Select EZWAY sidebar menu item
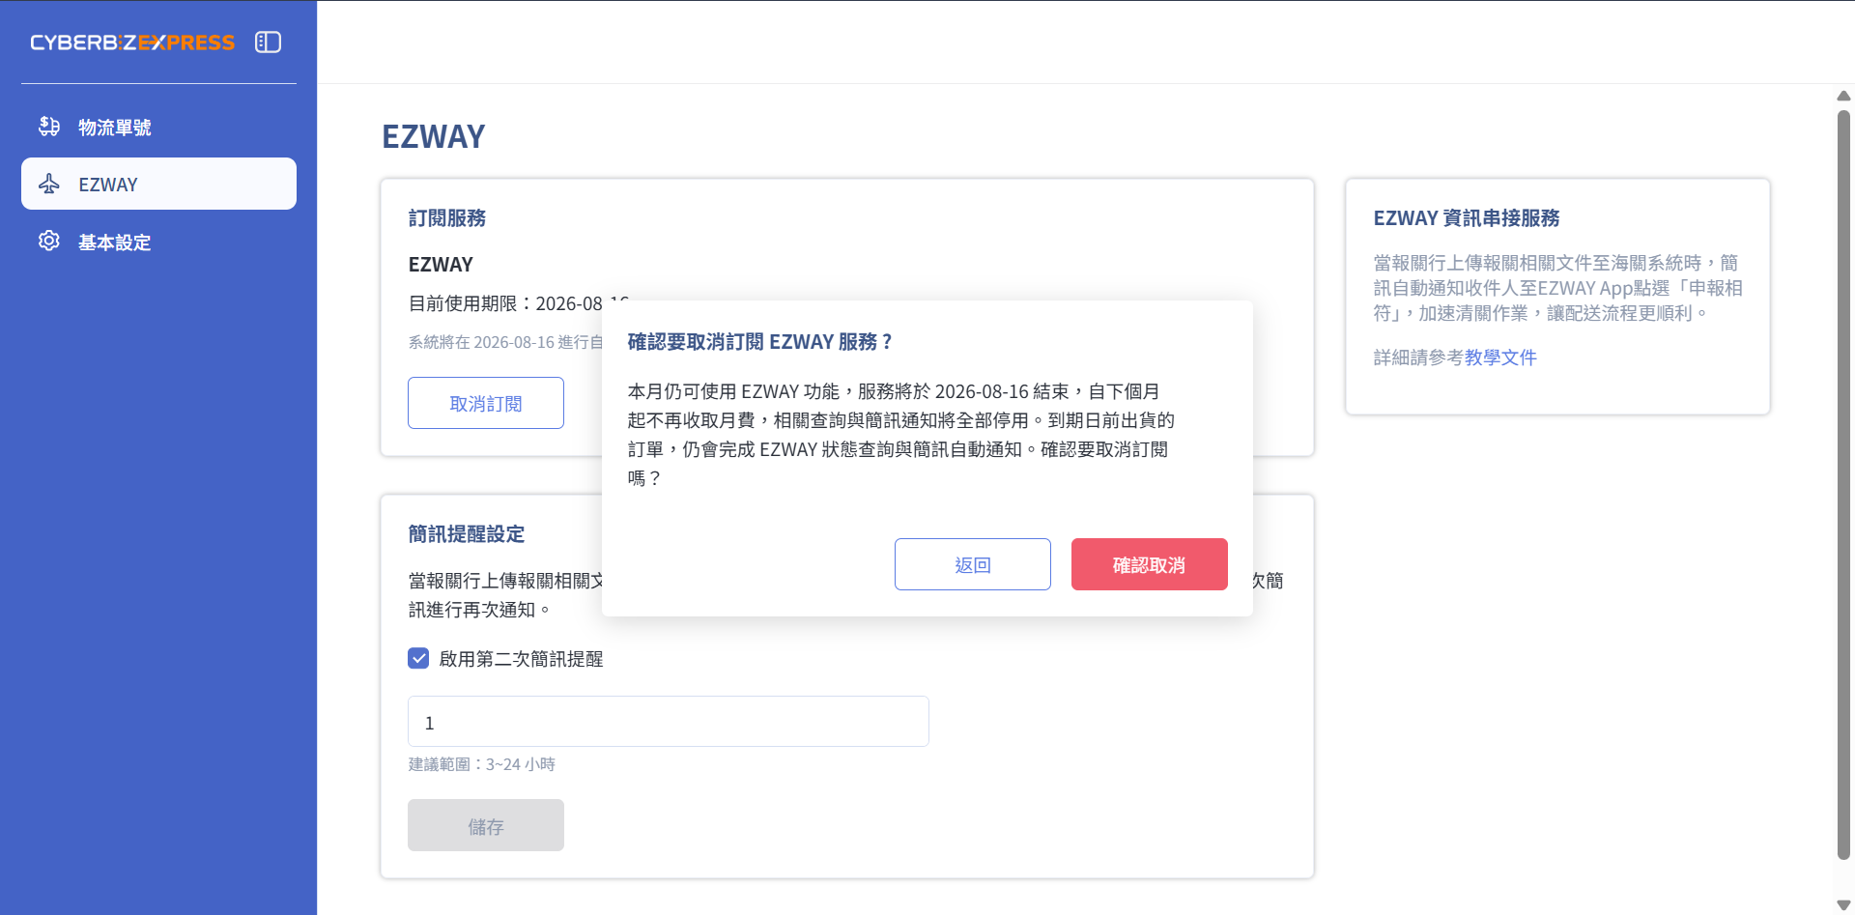The height and width of the screenshot is (915, 1855). (158, 184)
